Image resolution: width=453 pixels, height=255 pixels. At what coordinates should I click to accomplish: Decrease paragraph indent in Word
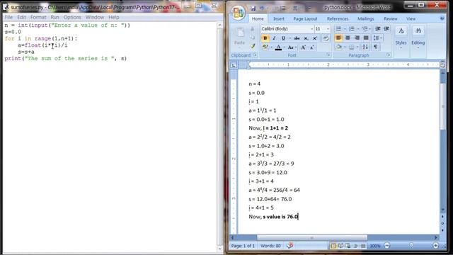(377, 28)
